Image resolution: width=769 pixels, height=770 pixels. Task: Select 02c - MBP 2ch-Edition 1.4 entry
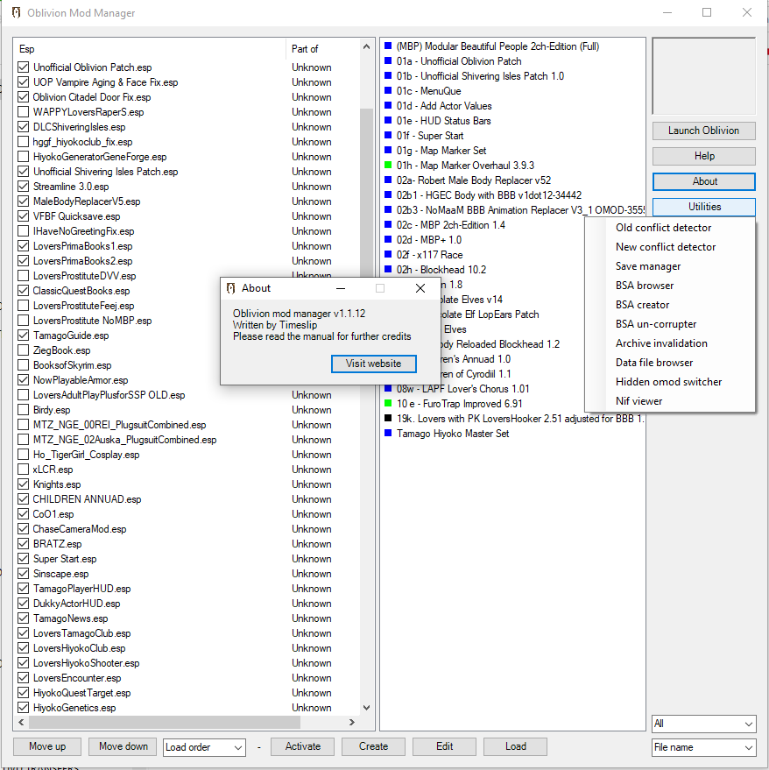pos(450,225)
